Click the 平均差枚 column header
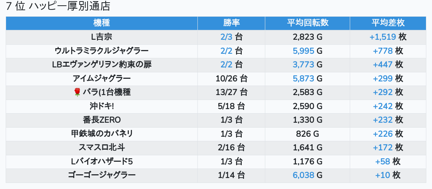The width and height of the screenshot is (432, 189). (388, 23)
